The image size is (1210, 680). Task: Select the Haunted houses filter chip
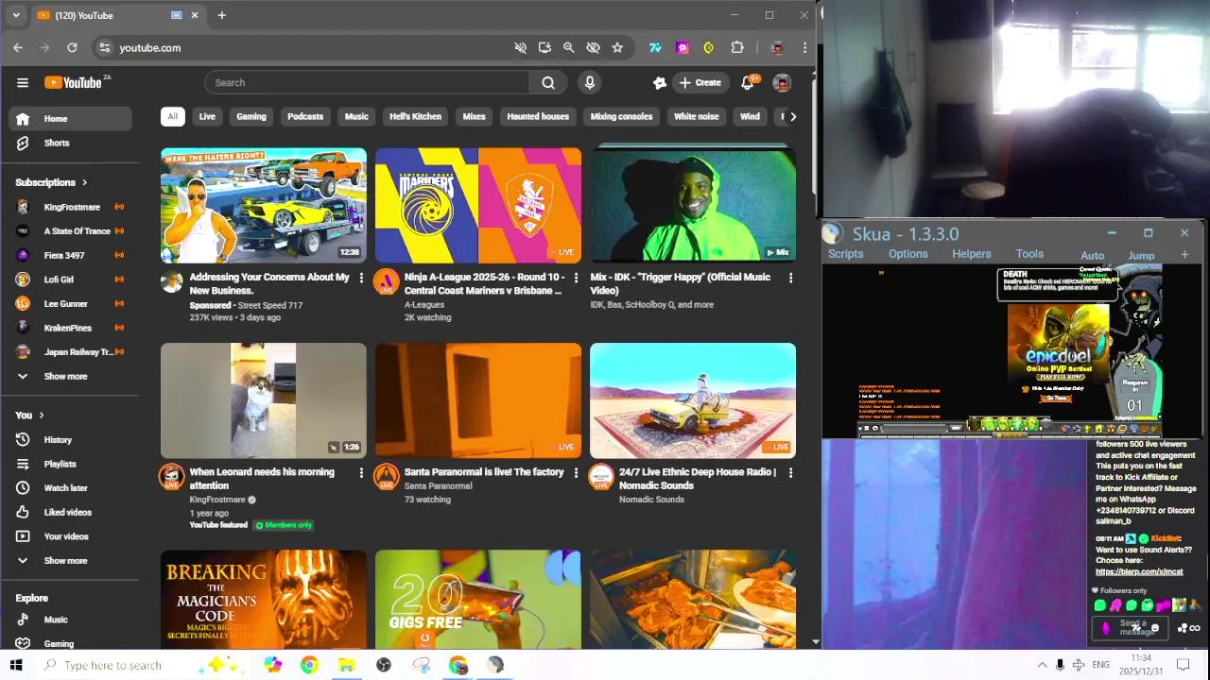[x=538, y=116]
